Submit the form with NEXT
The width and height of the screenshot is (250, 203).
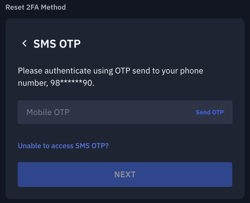[x=125, y=174]
